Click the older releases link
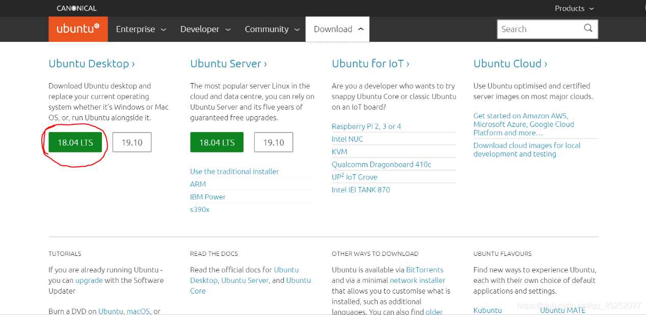 (434, 311)
